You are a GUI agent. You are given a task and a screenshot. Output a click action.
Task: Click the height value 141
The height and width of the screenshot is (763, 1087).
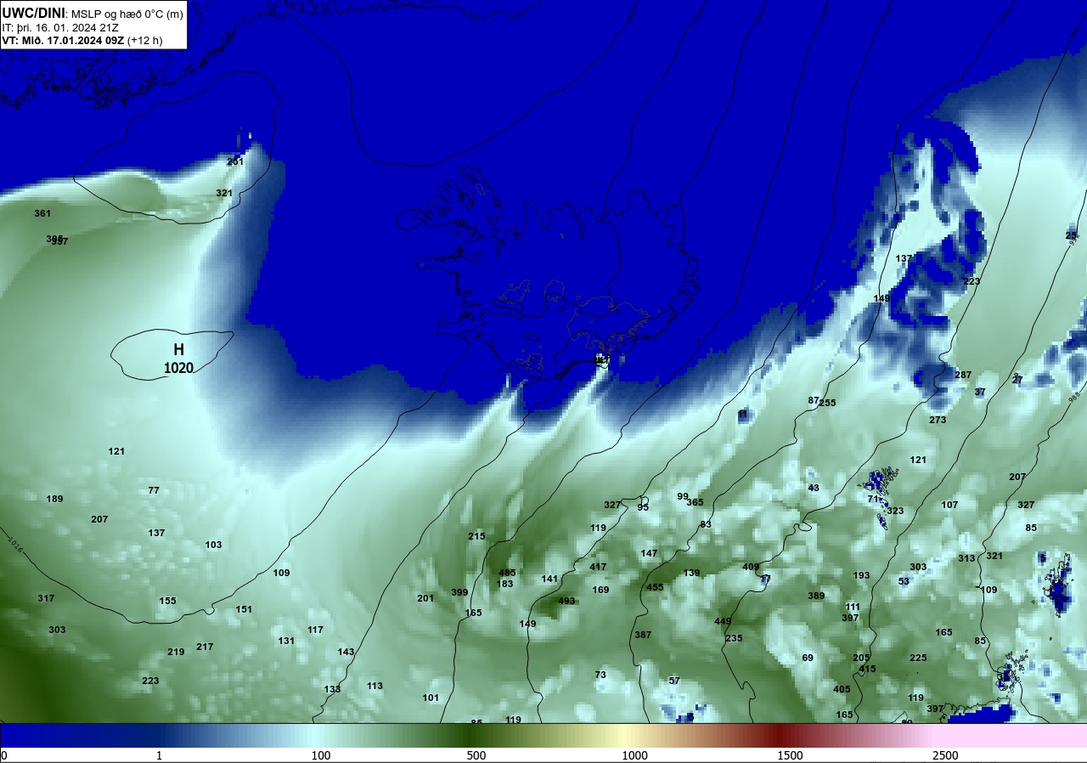coord(549,579)
